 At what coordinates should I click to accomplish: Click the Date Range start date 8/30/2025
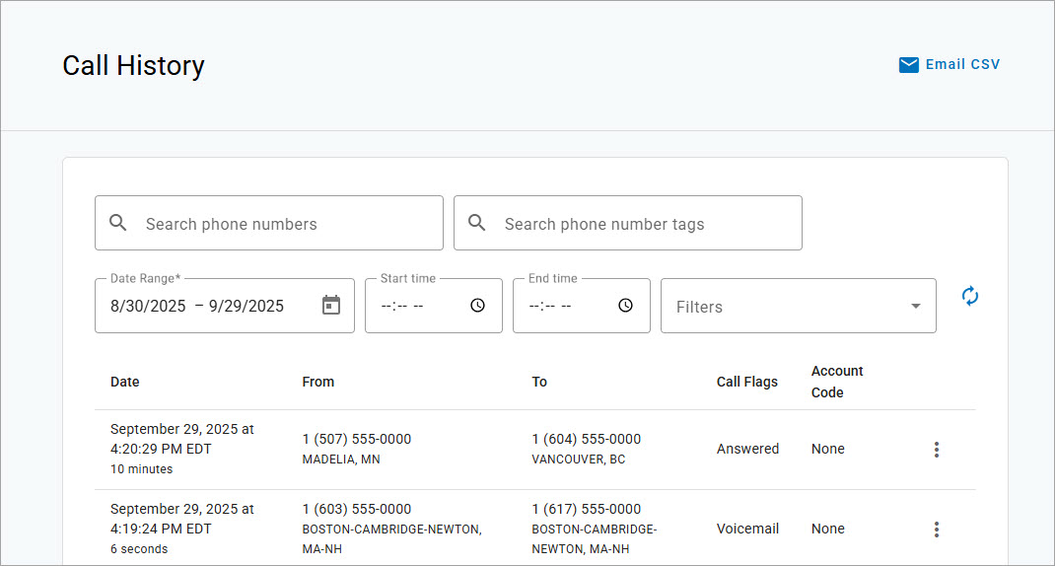click(148, 307)
